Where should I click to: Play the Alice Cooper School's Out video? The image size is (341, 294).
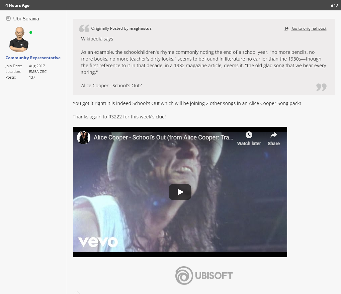click(180, 192)
